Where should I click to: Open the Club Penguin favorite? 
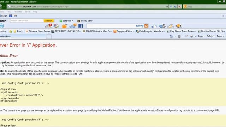[150, 31]
